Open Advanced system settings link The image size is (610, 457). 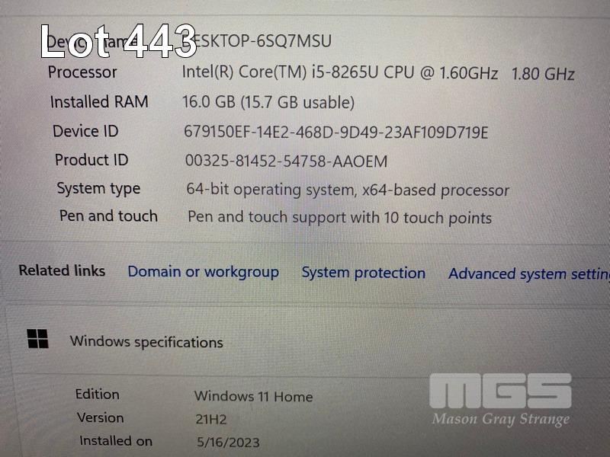pos(529,274)
